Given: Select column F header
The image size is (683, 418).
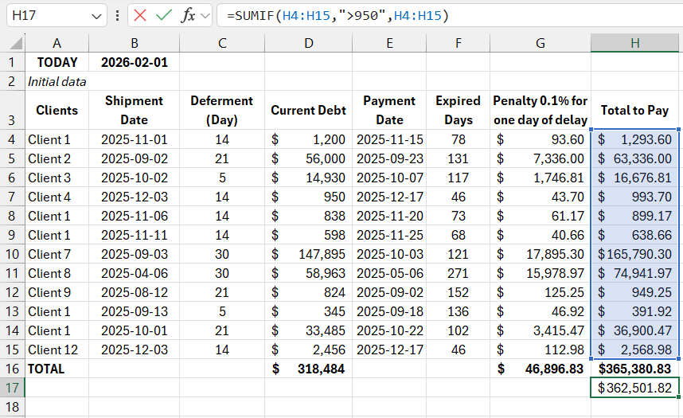Looking at the screenshot, I should pos(459,43).
